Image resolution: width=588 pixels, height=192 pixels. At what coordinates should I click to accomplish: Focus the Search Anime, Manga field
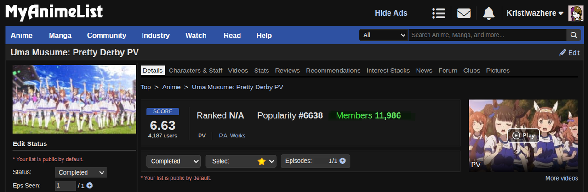[487, 35]
